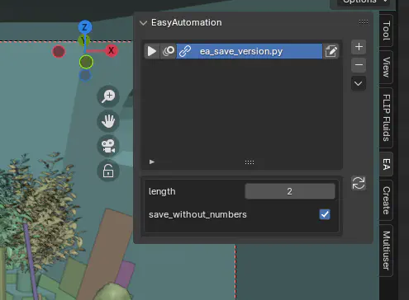Click the green negative Y gizmo circle

pyautogui.click(x=86, y=62)
